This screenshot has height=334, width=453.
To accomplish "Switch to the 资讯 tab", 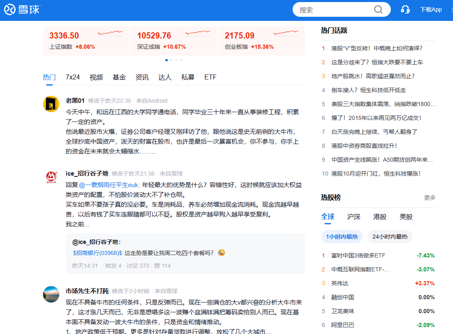I will [142, 77].
